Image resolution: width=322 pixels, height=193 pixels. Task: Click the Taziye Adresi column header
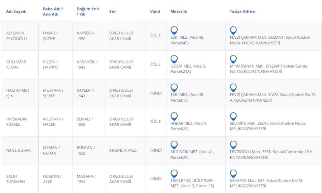click(242, 11)
